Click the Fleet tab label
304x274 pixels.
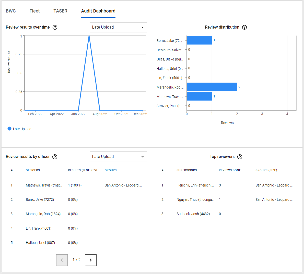[x=34, y=11]
